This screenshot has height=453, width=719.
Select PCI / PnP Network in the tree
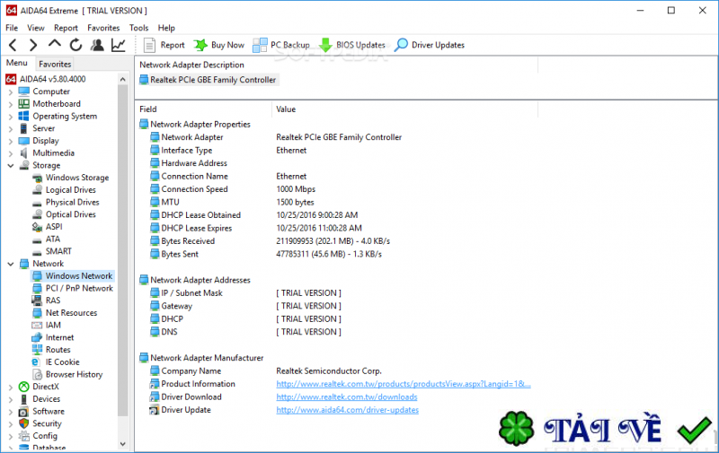(73, 288)
